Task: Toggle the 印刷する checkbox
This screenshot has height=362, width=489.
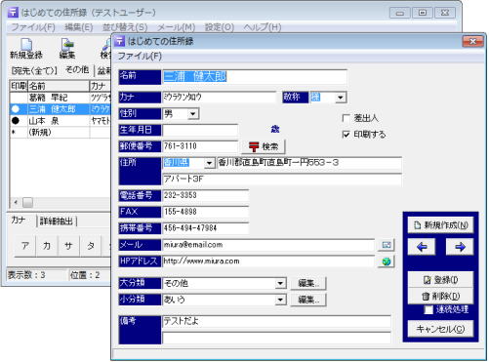Action: [x=346, y=134]
